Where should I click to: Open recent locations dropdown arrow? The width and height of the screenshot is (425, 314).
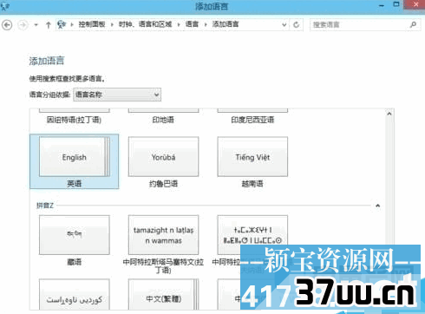[36, 25]
